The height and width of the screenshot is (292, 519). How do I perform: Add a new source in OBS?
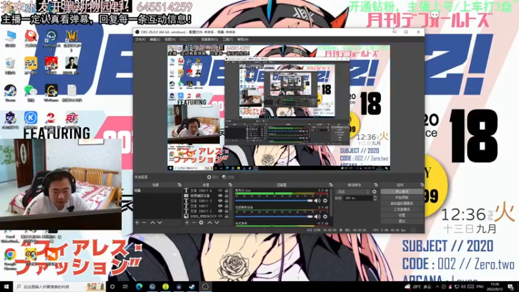187,223
